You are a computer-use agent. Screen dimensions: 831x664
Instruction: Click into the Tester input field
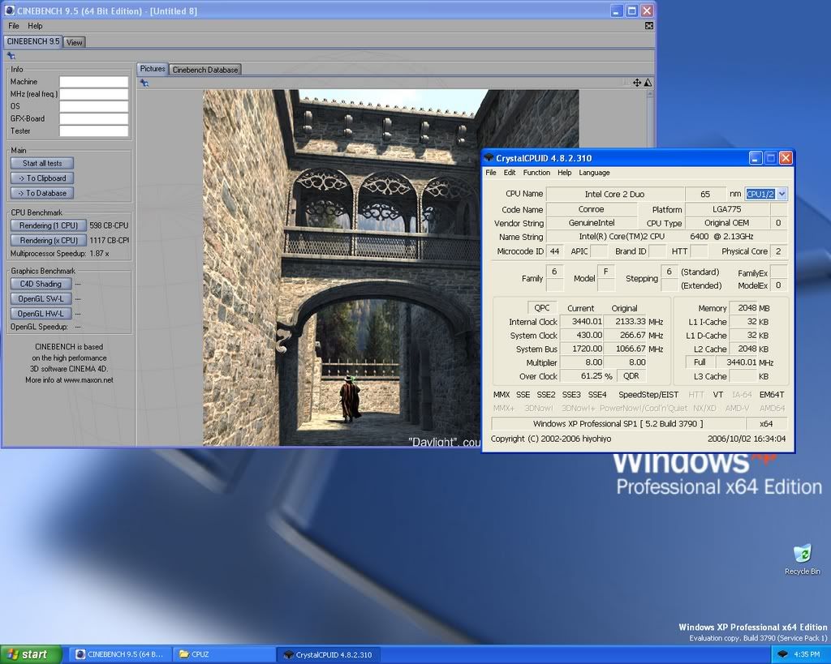[x=94, y=131]
